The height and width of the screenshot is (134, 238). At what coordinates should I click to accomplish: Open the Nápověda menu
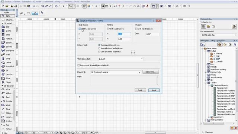(x=86, y=1)
